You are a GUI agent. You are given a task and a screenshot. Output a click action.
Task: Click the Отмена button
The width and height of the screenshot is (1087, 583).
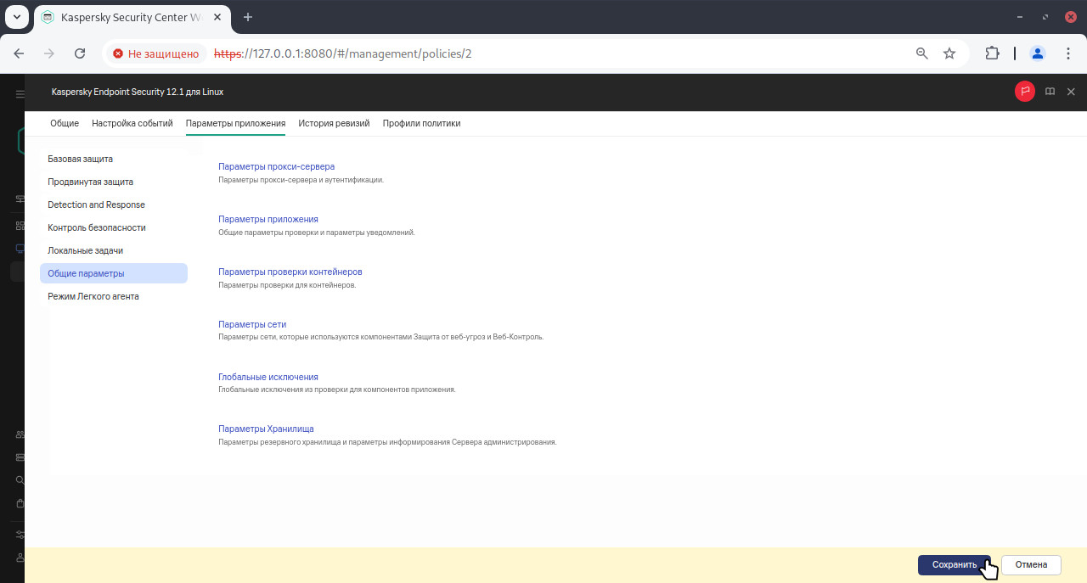(1031, 565)
